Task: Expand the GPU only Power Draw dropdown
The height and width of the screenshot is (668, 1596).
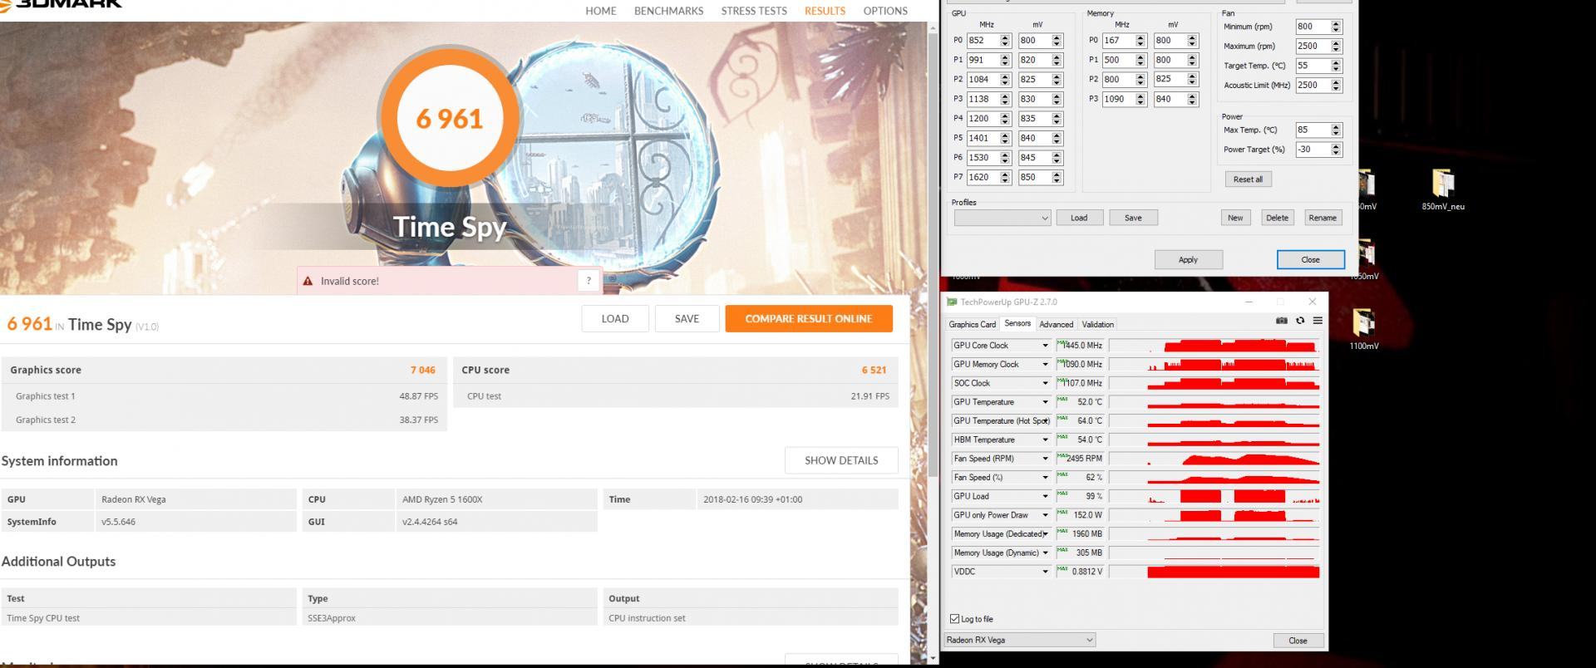Action: pos(1045,515)
